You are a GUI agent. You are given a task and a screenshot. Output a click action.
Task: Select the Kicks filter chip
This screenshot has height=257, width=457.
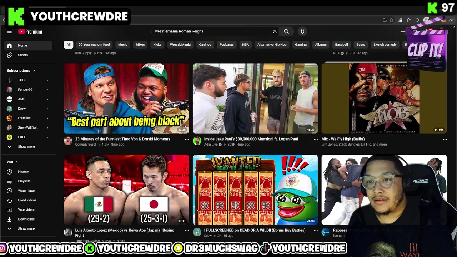pyautogui.click(x=157, y=45)
